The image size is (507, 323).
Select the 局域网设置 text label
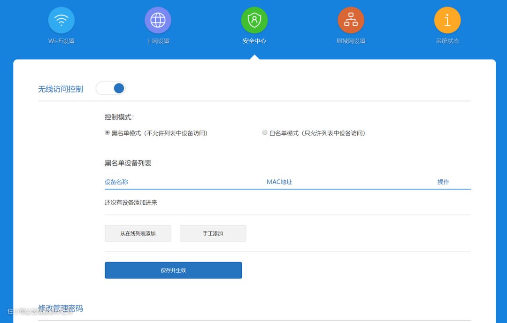point(351,41)
